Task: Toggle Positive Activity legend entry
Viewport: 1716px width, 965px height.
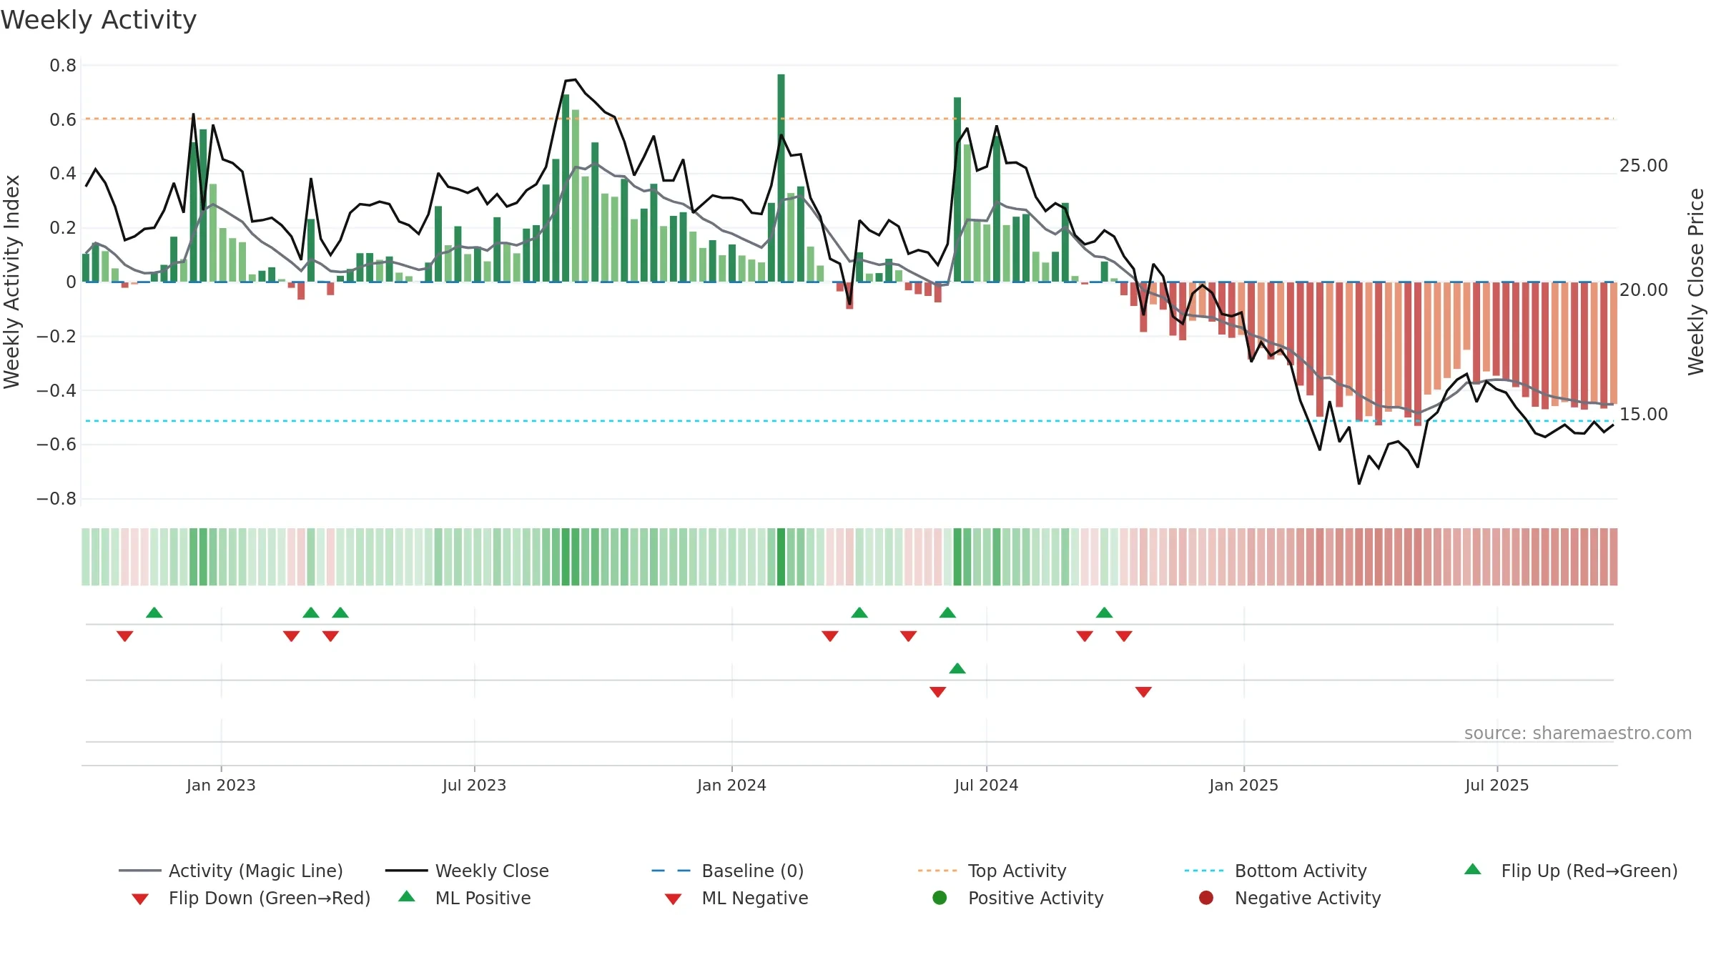Action: 1018,898
